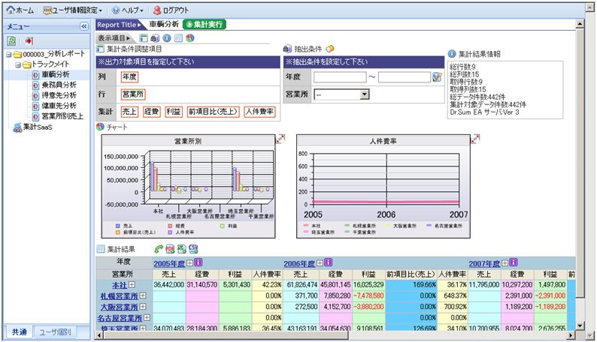Click the vertical scrollbar down arrow of report area

(x=580, y=325)
